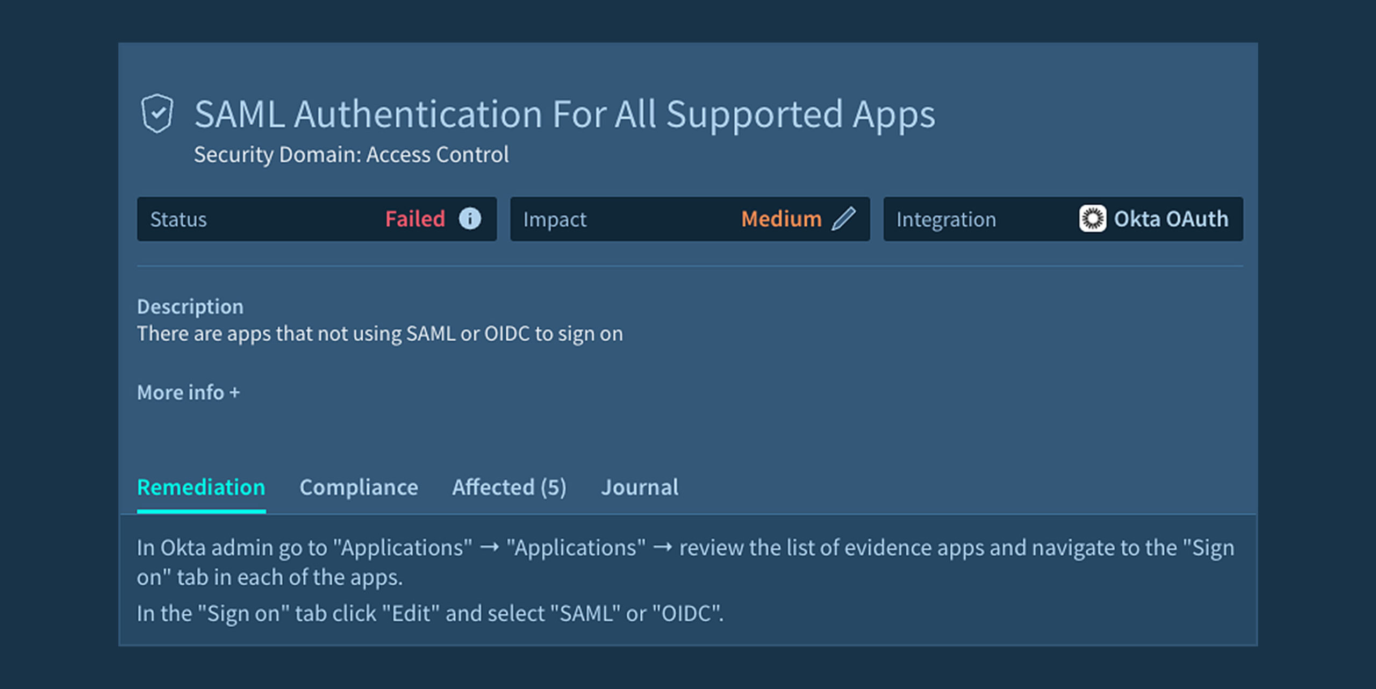The image size is (1376, 689).
Task: Switch to the Compliance tab
Action: click(359, 487)
